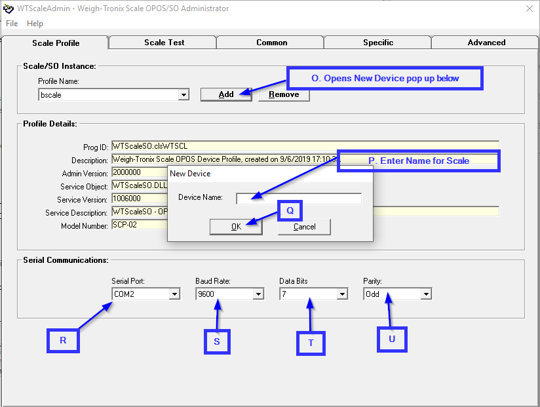Click the Device Name input field
This screenshot has height=407, width=540.
[x=299, y=199]
